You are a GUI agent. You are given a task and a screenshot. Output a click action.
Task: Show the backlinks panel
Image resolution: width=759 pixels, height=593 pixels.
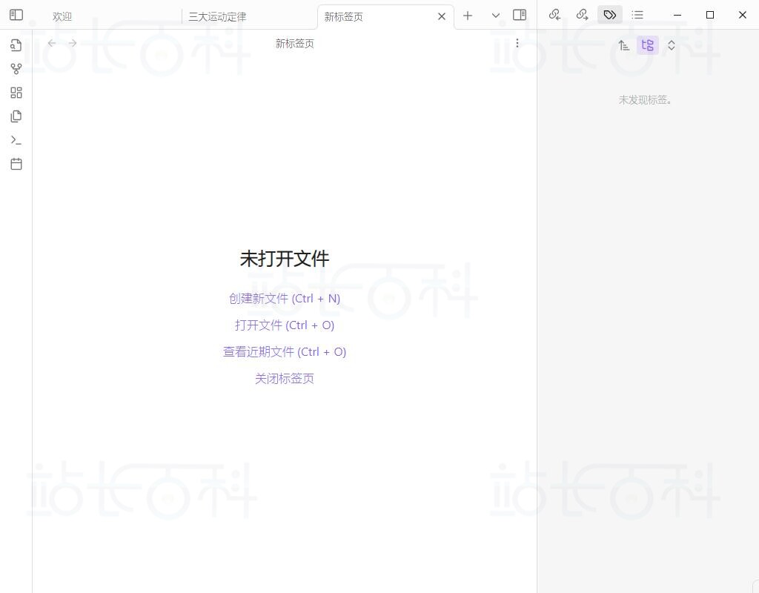coord(554,14)
